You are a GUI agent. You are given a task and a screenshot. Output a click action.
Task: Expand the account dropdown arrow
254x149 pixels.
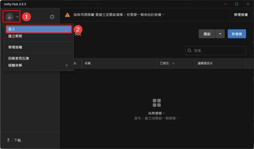tap(17, 17)
